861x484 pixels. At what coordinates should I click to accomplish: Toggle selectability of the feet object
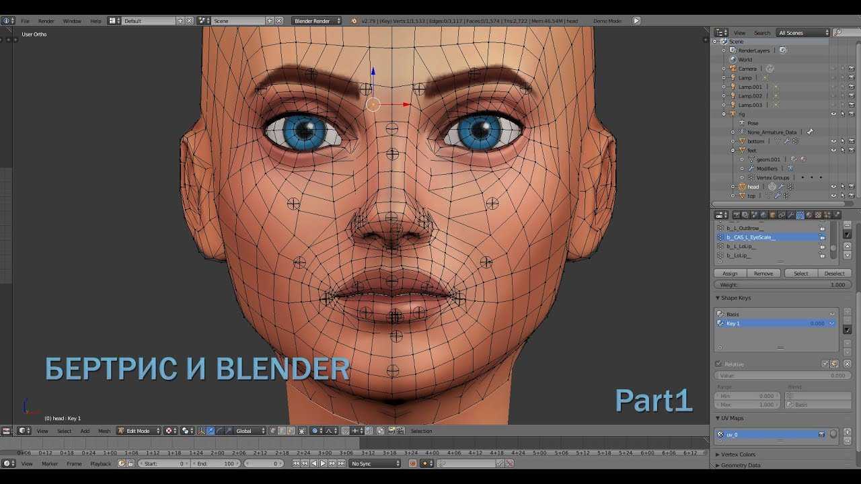[x=842, y=151]
